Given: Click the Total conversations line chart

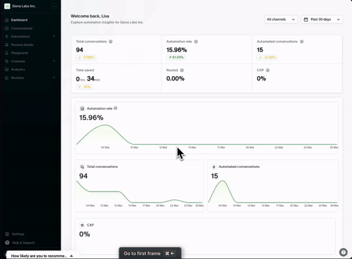Looking at the screenshot, I should (x=140, y=192).
